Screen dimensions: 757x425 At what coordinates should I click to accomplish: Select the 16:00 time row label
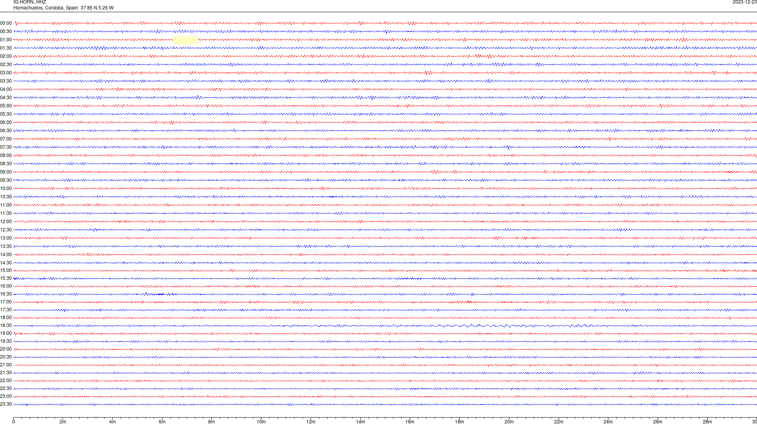click(6, 286)
